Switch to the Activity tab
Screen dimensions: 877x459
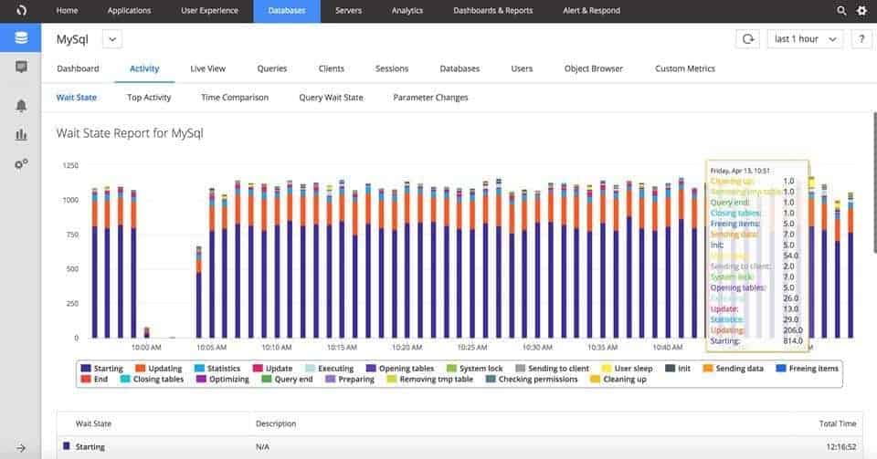coord(144,68)
